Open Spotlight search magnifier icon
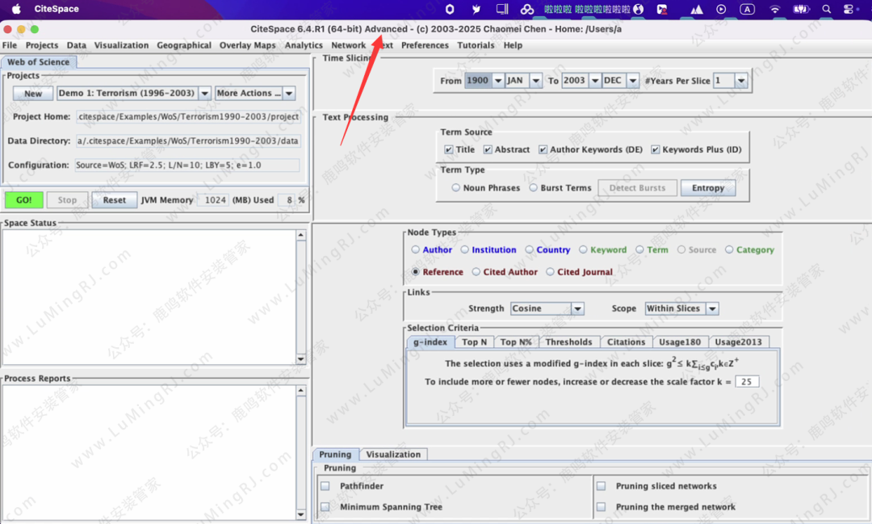The width and height of the screenshot is (872, 524). (x=826, y=9)
